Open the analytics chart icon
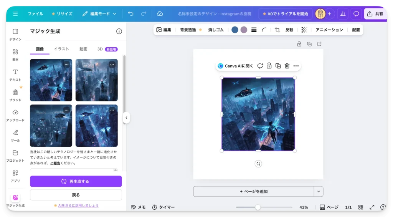This screenshot has height=217, width=393. click(343, 14)
